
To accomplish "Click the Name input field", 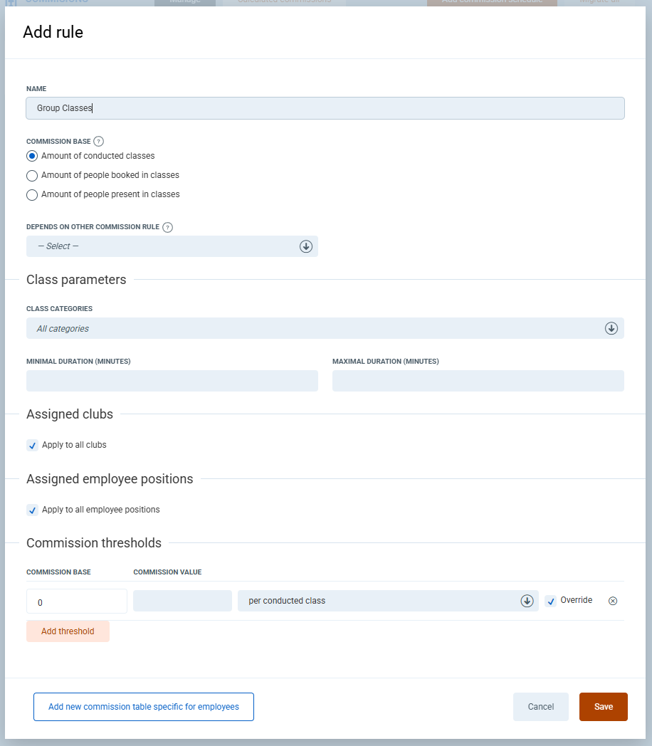I will click(325, 108).
